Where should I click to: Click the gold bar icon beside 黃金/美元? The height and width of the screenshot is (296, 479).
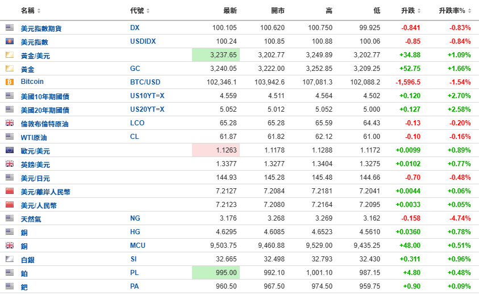(10, 55)
